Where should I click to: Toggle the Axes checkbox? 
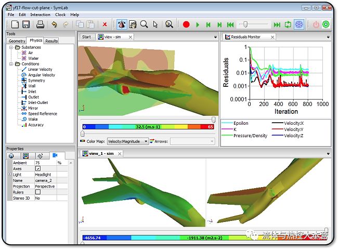pos(37,169)
